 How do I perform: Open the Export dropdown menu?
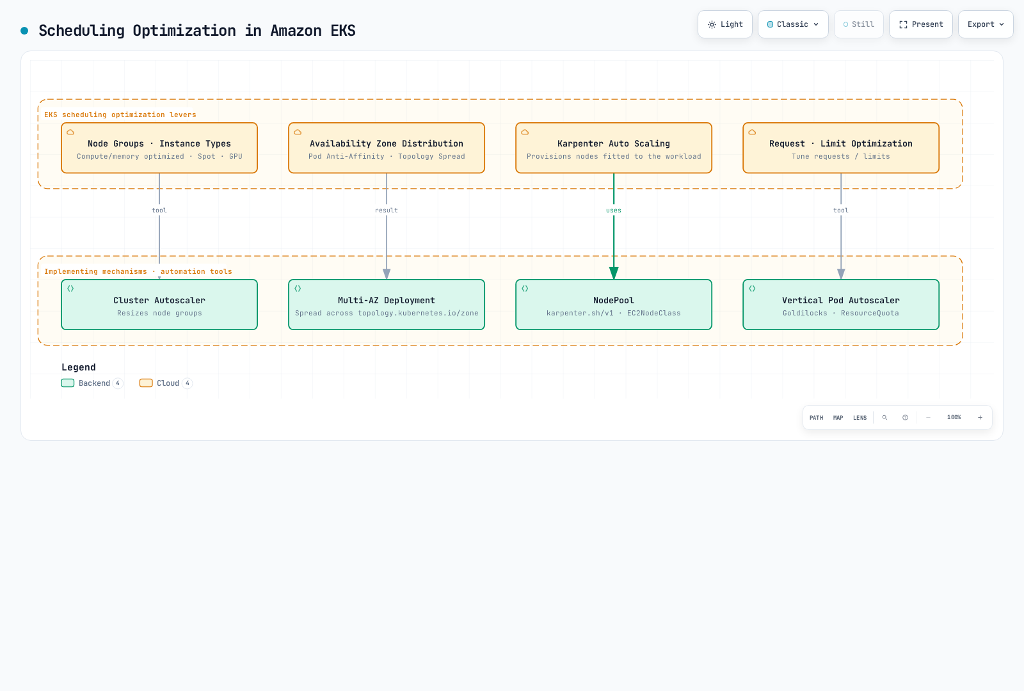[x=986, y=24]
